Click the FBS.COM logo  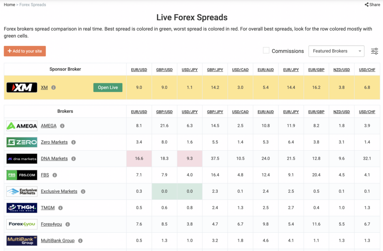click(22, 175)
